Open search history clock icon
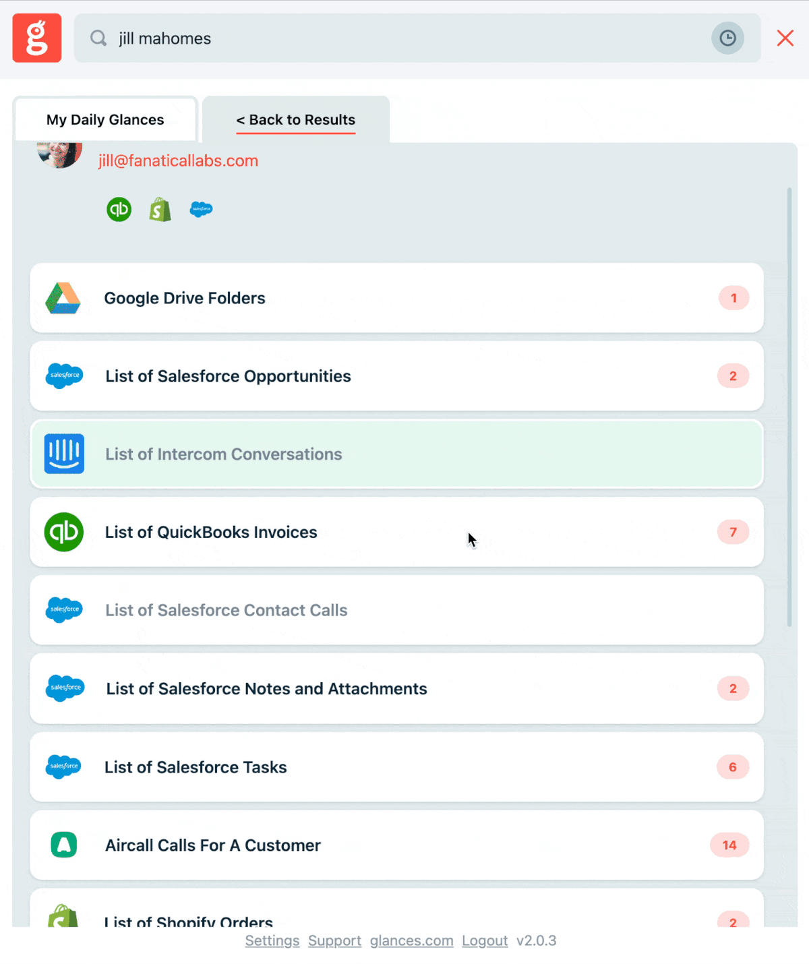 point(727,38)
